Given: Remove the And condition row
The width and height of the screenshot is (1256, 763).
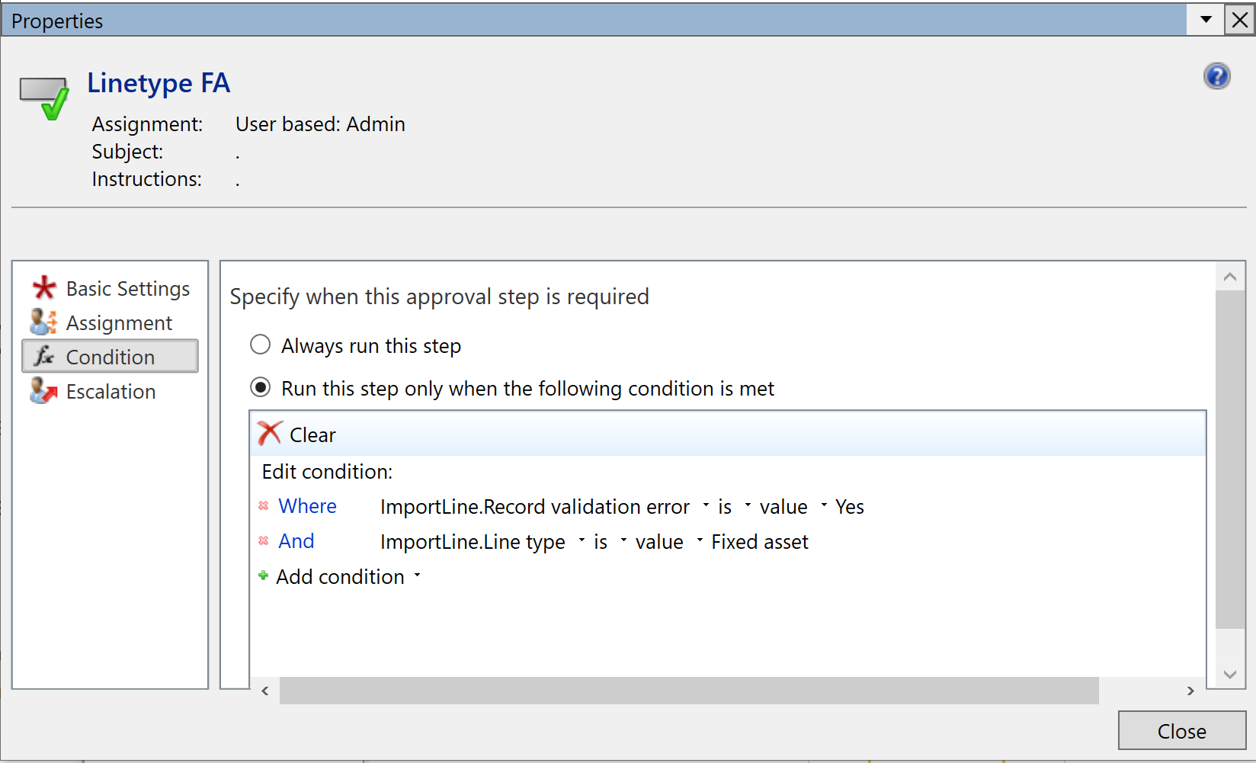Looking at the screenshot, I should point(264,540).
